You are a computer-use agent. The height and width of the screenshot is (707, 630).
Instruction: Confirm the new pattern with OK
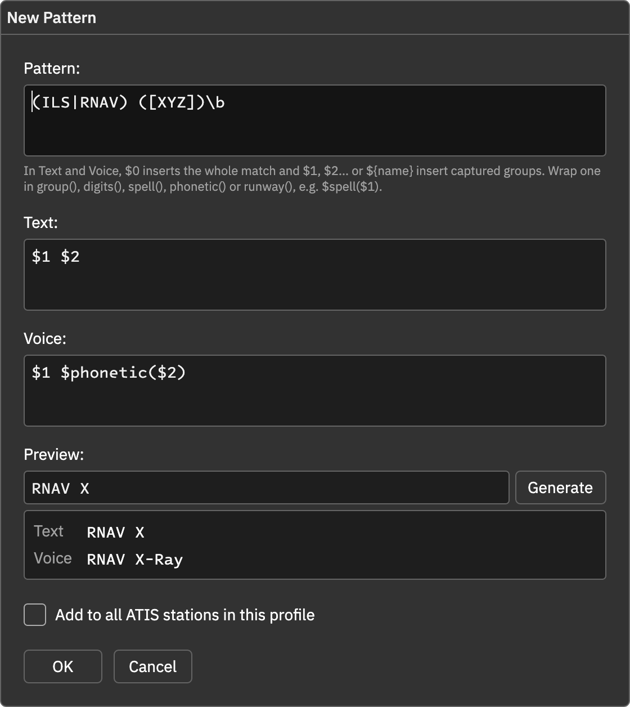click(x=63, y=666)
